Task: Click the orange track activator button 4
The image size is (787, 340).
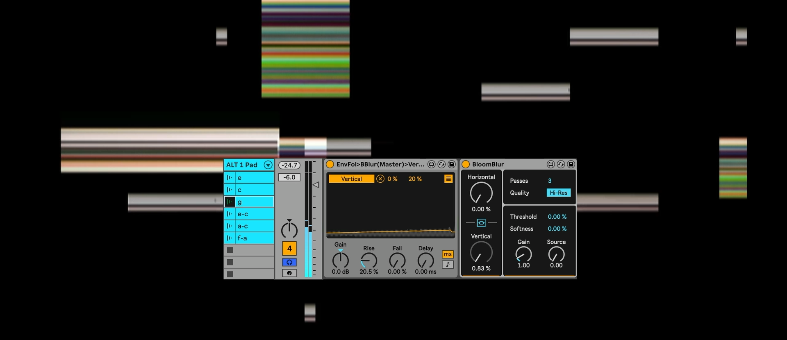Action: pos(289,249)
